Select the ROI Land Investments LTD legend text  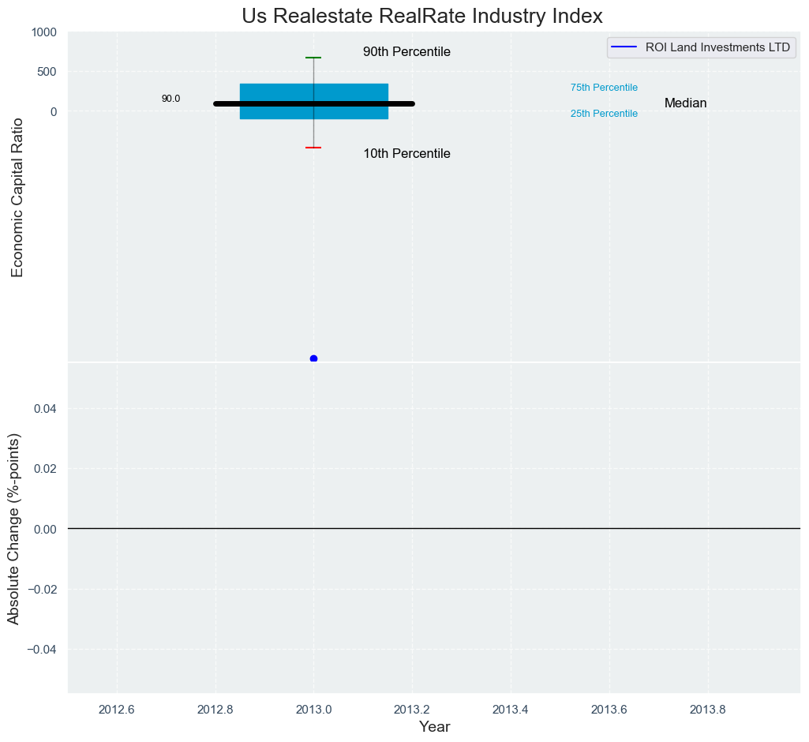point(717,47)
